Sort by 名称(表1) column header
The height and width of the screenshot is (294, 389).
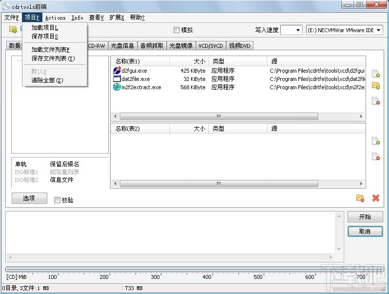coord(140,61)
